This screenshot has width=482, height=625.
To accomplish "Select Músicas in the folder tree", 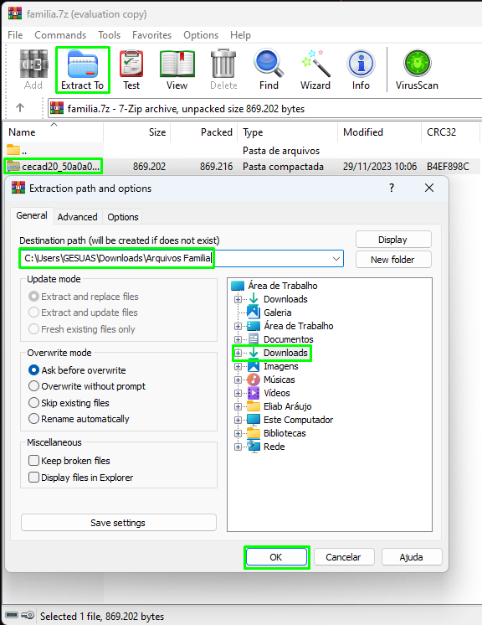I will pyautogui.click(x=279, y=380).
